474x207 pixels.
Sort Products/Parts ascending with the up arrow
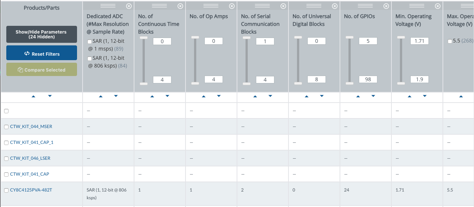point(33,96)
